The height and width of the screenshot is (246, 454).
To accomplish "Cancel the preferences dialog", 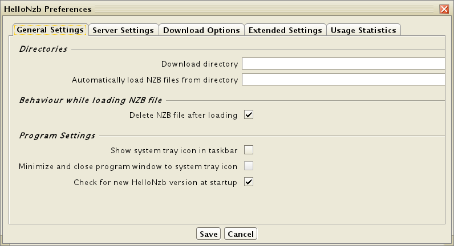I will coord(241,234).
